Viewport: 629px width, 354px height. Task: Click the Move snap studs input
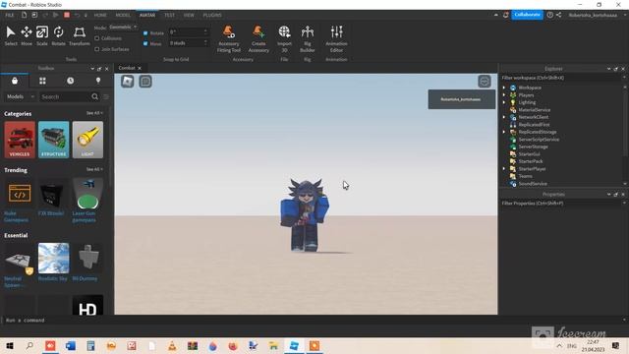pyautogui.click(x=188, y=43)
